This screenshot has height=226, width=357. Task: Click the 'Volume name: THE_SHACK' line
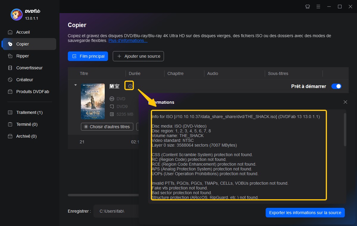tap(178, 136)
